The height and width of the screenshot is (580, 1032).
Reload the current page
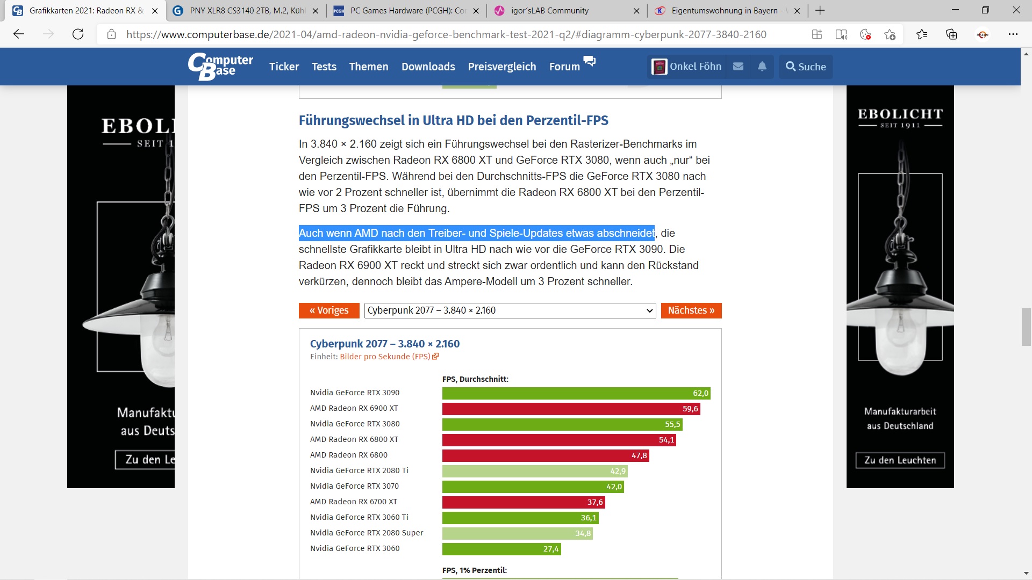click(x=78, y=34)
